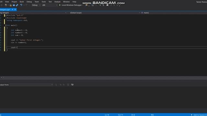Click the 'enter first integer' cout line

[x=27, y=40]
